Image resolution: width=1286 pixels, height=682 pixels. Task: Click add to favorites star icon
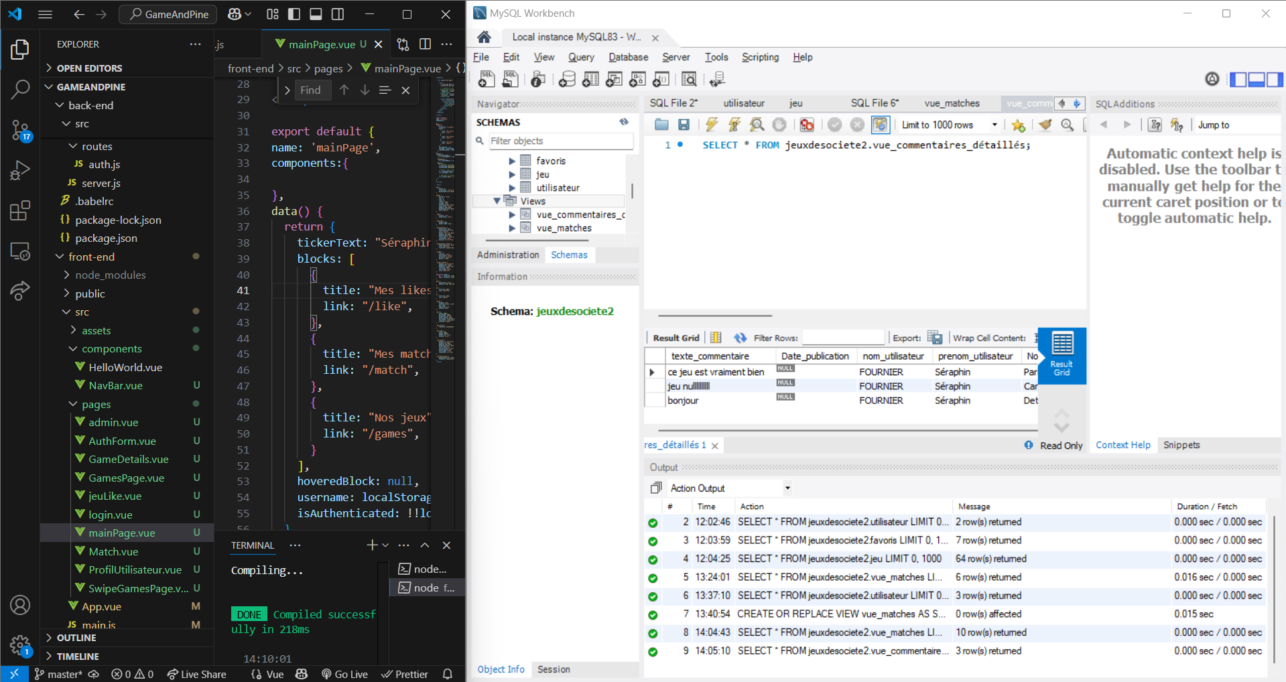[1019, 125]
